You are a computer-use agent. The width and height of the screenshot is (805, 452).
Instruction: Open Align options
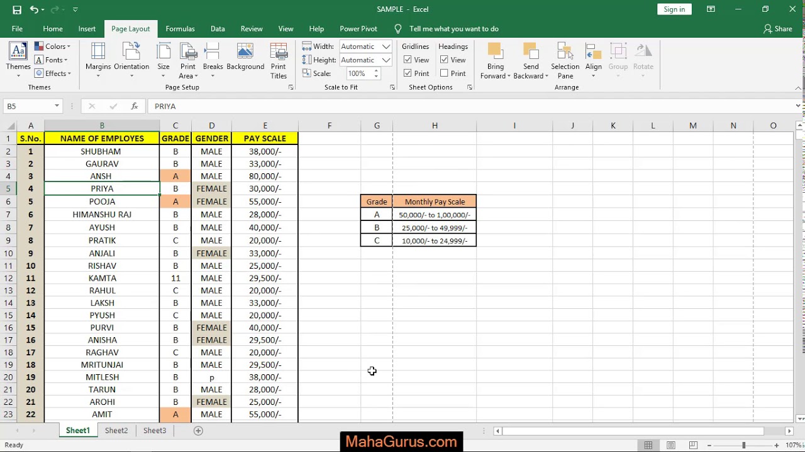point(594,60)
